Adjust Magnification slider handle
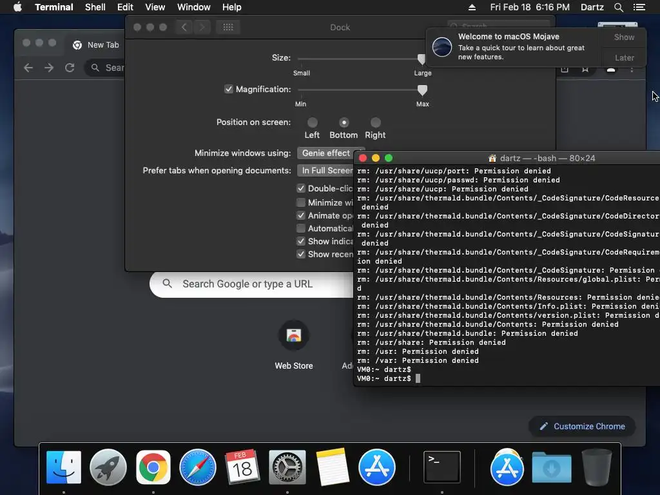The height and width of the screenshot is (495, 660). pos(422,90)
